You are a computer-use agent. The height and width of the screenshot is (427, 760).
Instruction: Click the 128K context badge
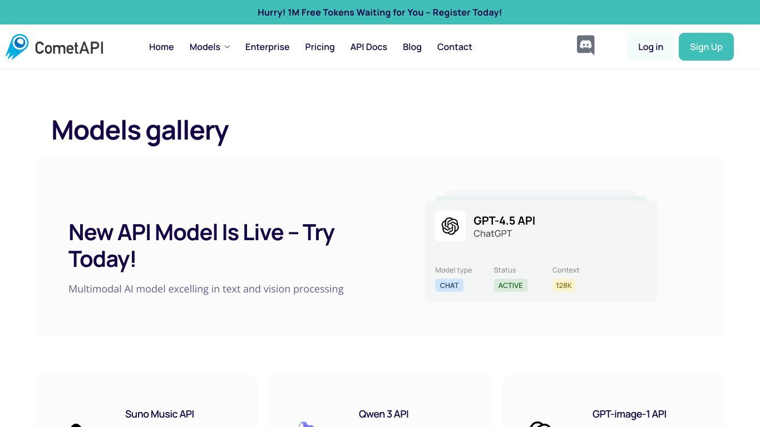point(564,285)
